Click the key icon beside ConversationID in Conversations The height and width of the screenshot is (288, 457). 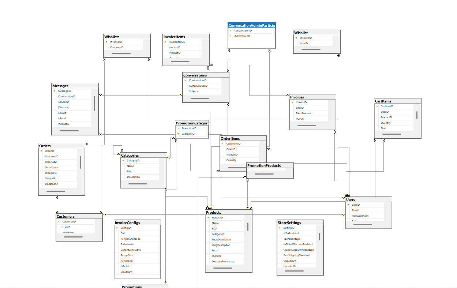tap(185, 80)
